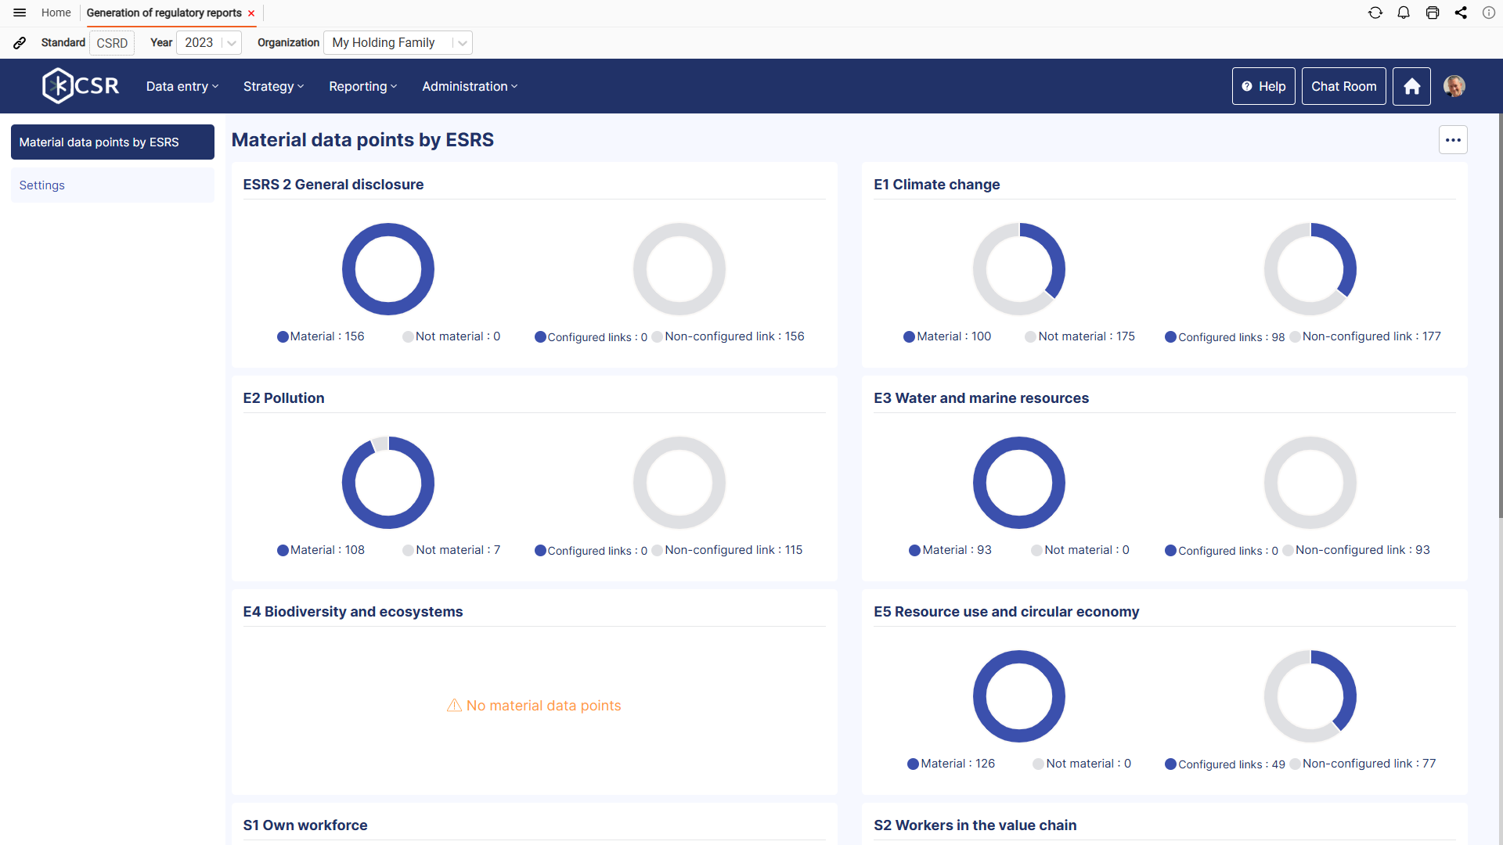Open the notifications bell
The width and height of the screenshot is (1503, 845).
coord(1404,13)
